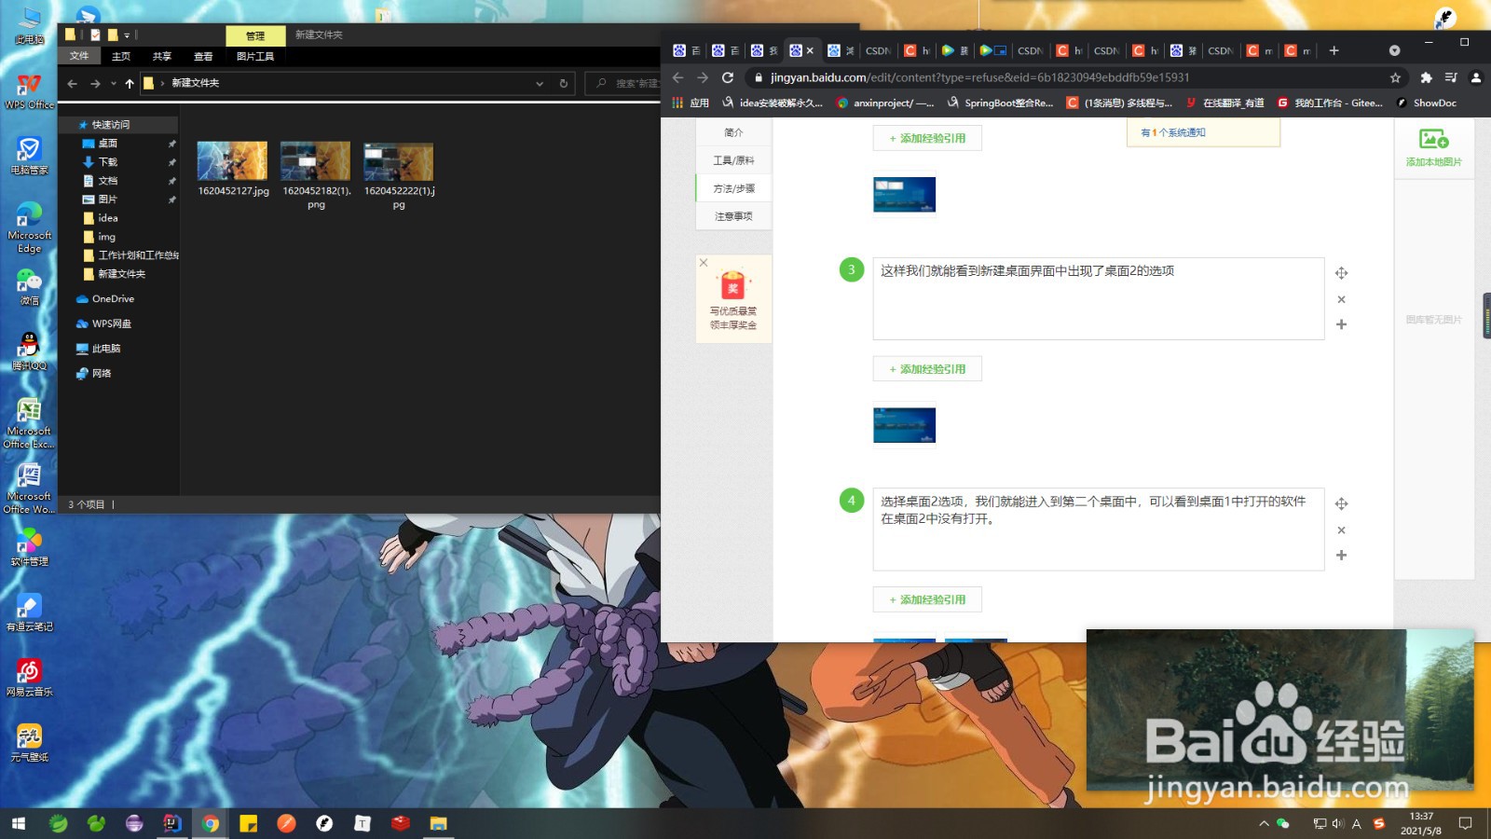Open recent locations dropdown in Explorer
Screen dimensions: 1491x839
(x=114, y=84)
